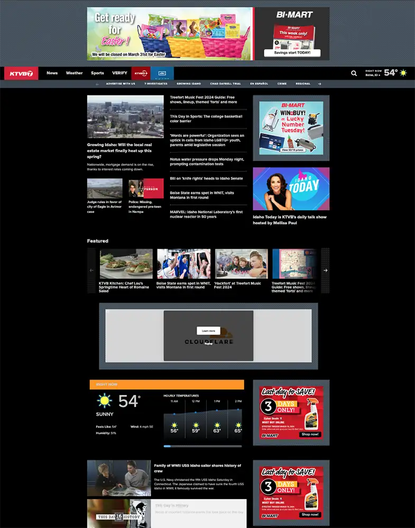Click the This Day in History thumbnail

(x=119, y=514)
